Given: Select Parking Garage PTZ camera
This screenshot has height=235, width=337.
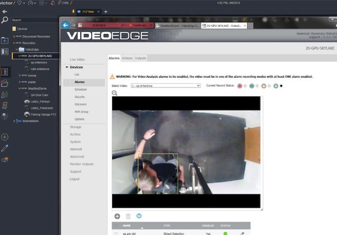Looking at the screenshot, I should click(44, 114).
